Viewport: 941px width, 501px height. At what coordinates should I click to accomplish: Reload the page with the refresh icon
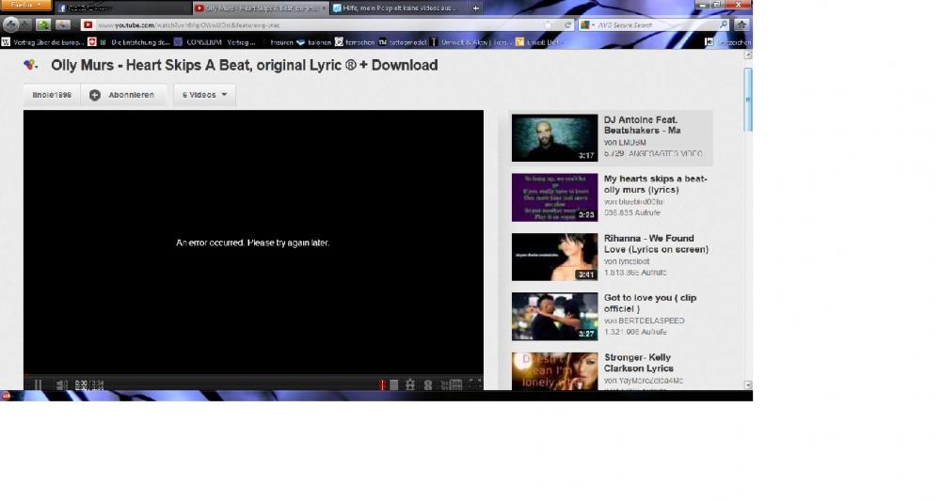(567, 25)
